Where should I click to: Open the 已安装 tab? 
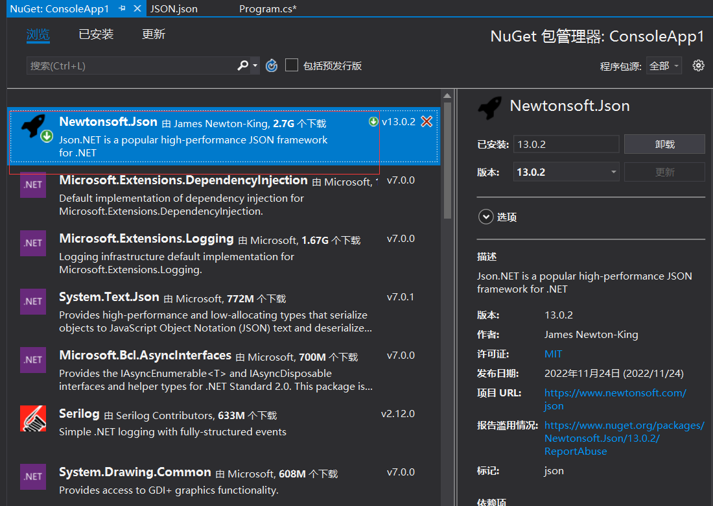96,34
